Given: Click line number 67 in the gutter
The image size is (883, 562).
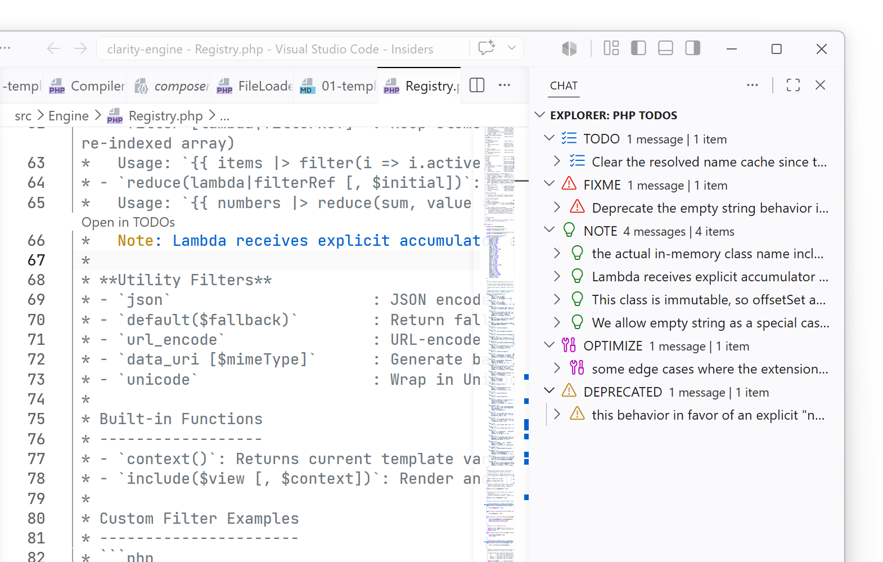Looking at the screenshot, I should [x=36, y=260].
